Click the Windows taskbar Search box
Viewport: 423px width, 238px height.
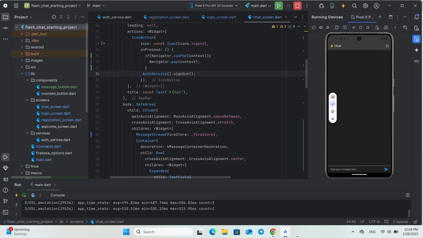[x=163, y=232]
